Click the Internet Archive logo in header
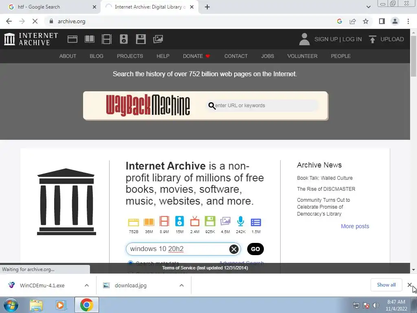Screen dimensions: 417x313 [x=31, y=39]
